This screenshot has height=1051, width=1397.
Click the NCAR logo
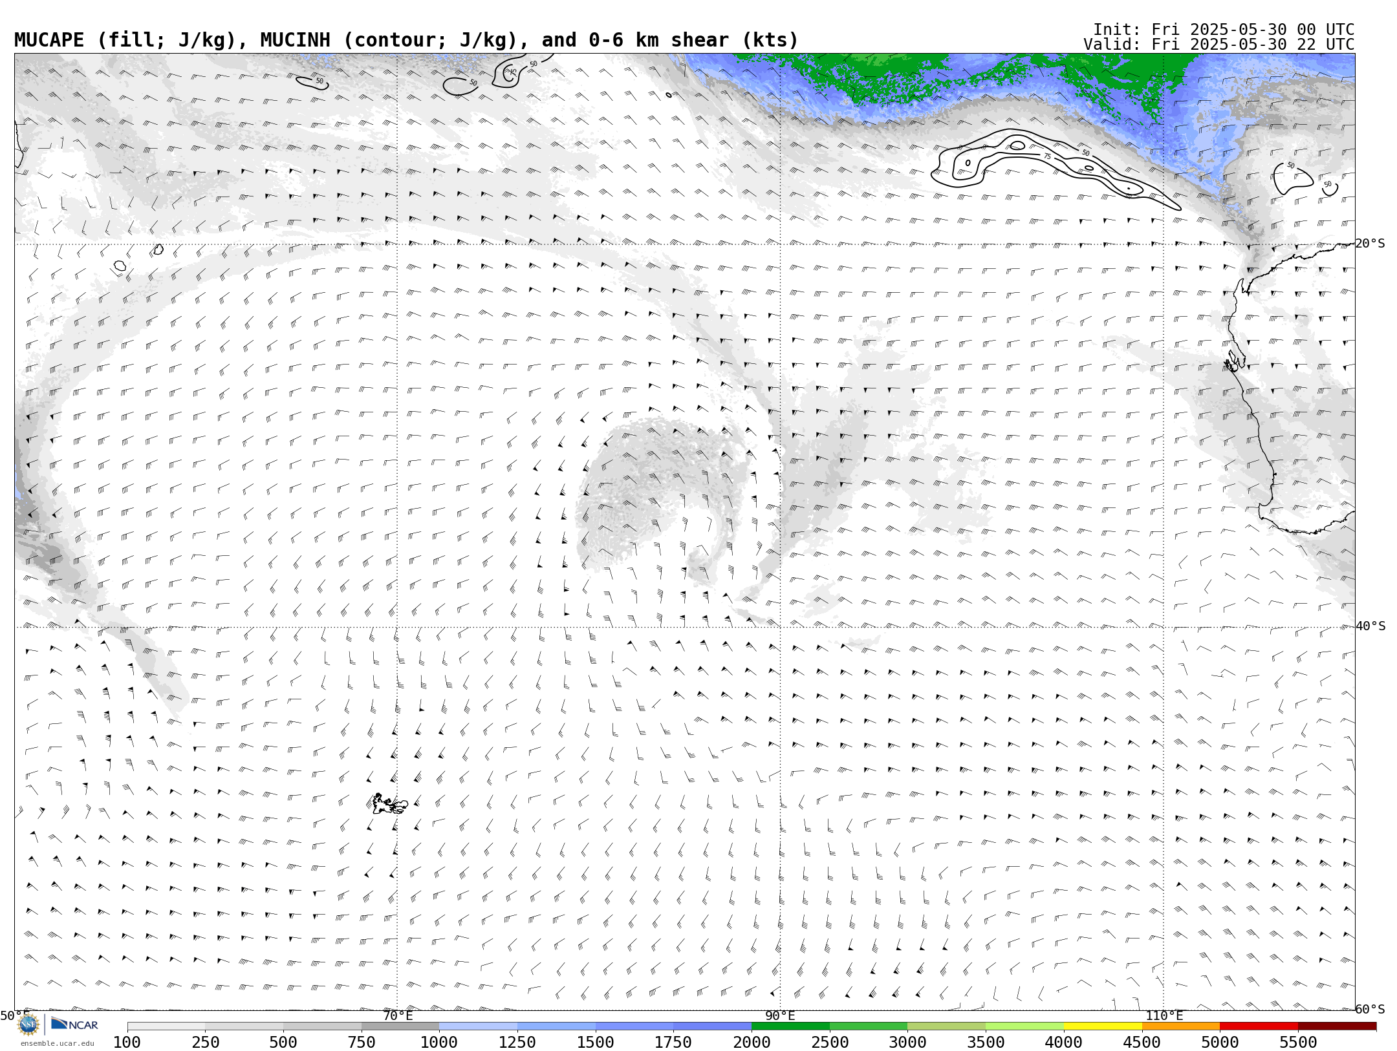[74, 1024]
